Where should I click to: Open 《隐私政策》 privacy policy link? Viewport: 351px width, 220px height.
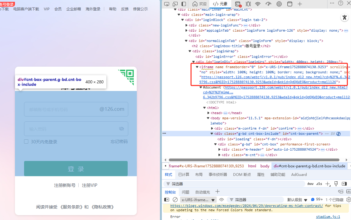(x=102, y=207)
